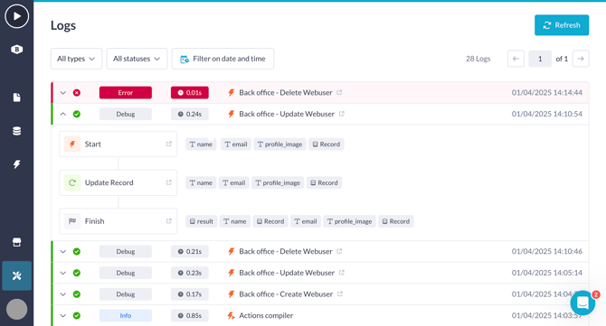Click the '28 Logs' count text
The width and height of the screenshot is (606, 326).
(478, 59)
